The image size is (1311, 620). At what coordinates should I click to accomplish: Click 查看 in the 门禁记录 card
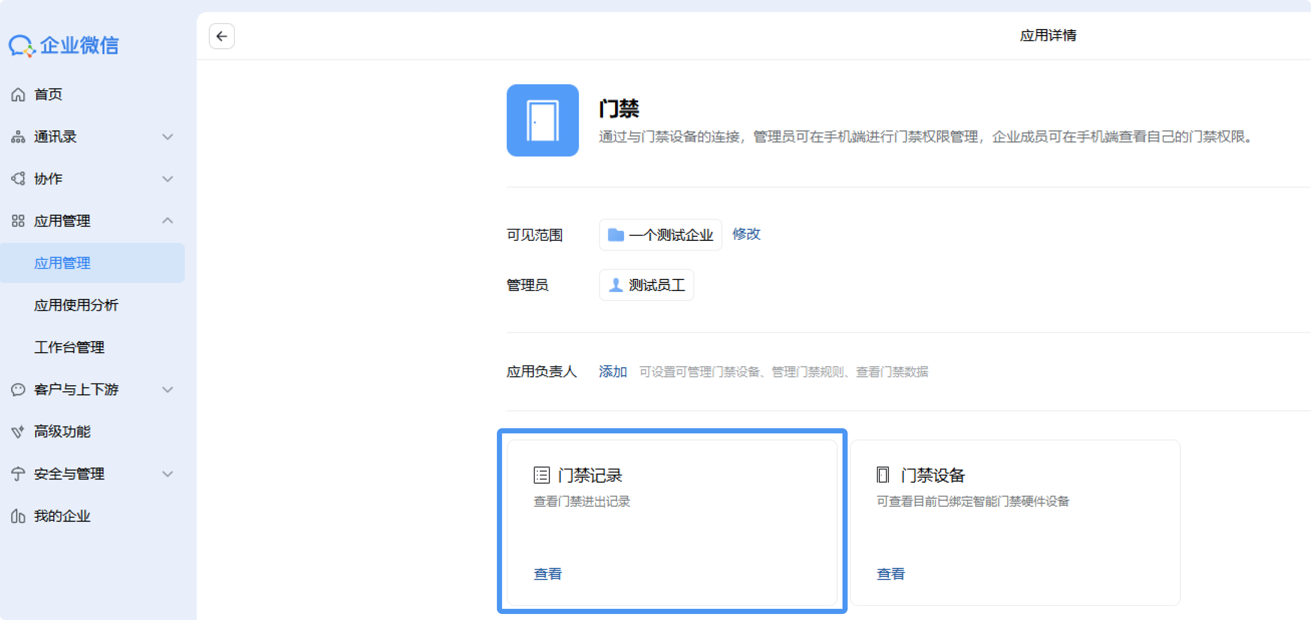click(548, 574)
